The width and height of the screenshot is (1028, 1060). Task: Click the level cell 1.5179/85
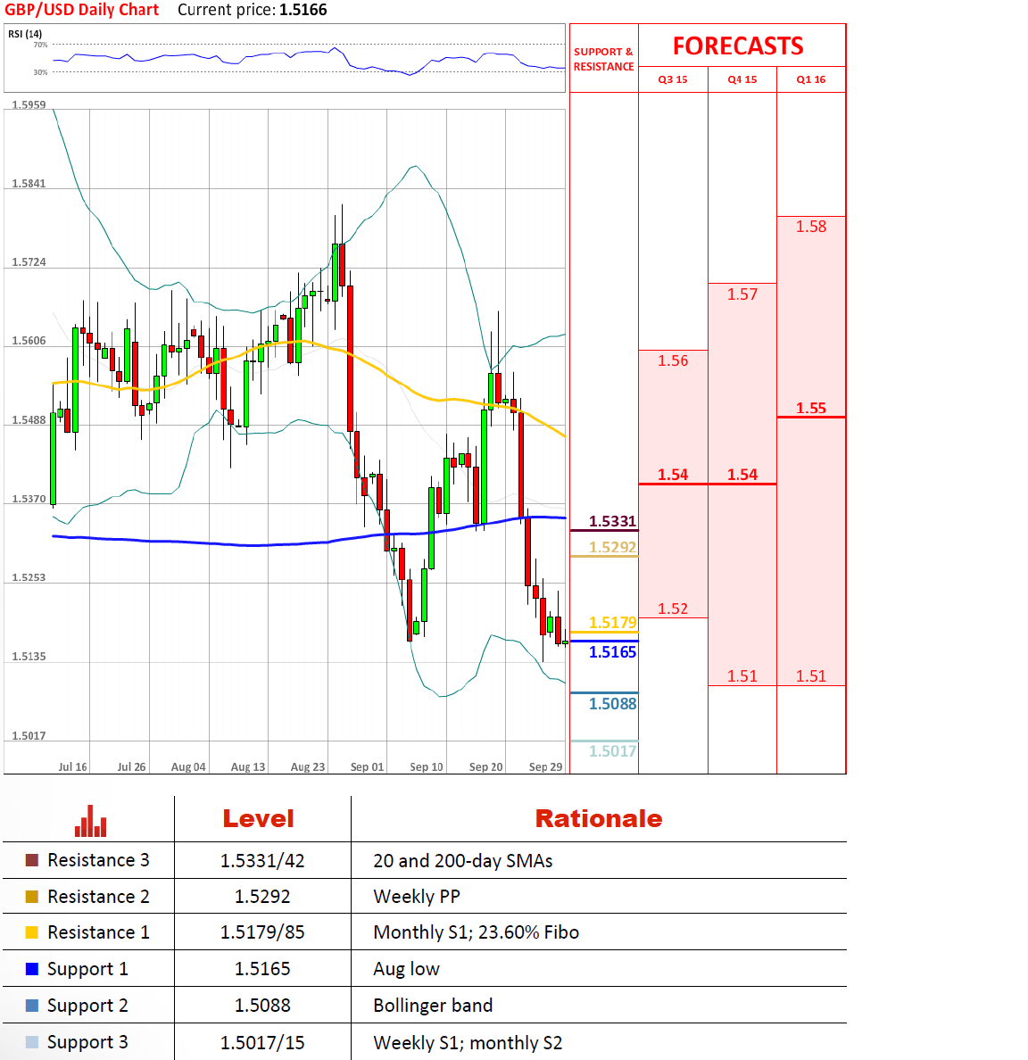coord(262,932)
